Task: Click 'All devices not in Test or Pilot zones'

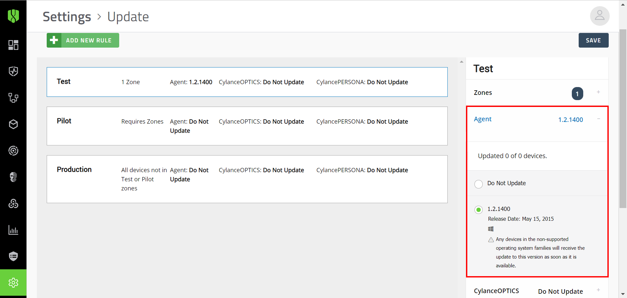Action: (x=144, y=179)
